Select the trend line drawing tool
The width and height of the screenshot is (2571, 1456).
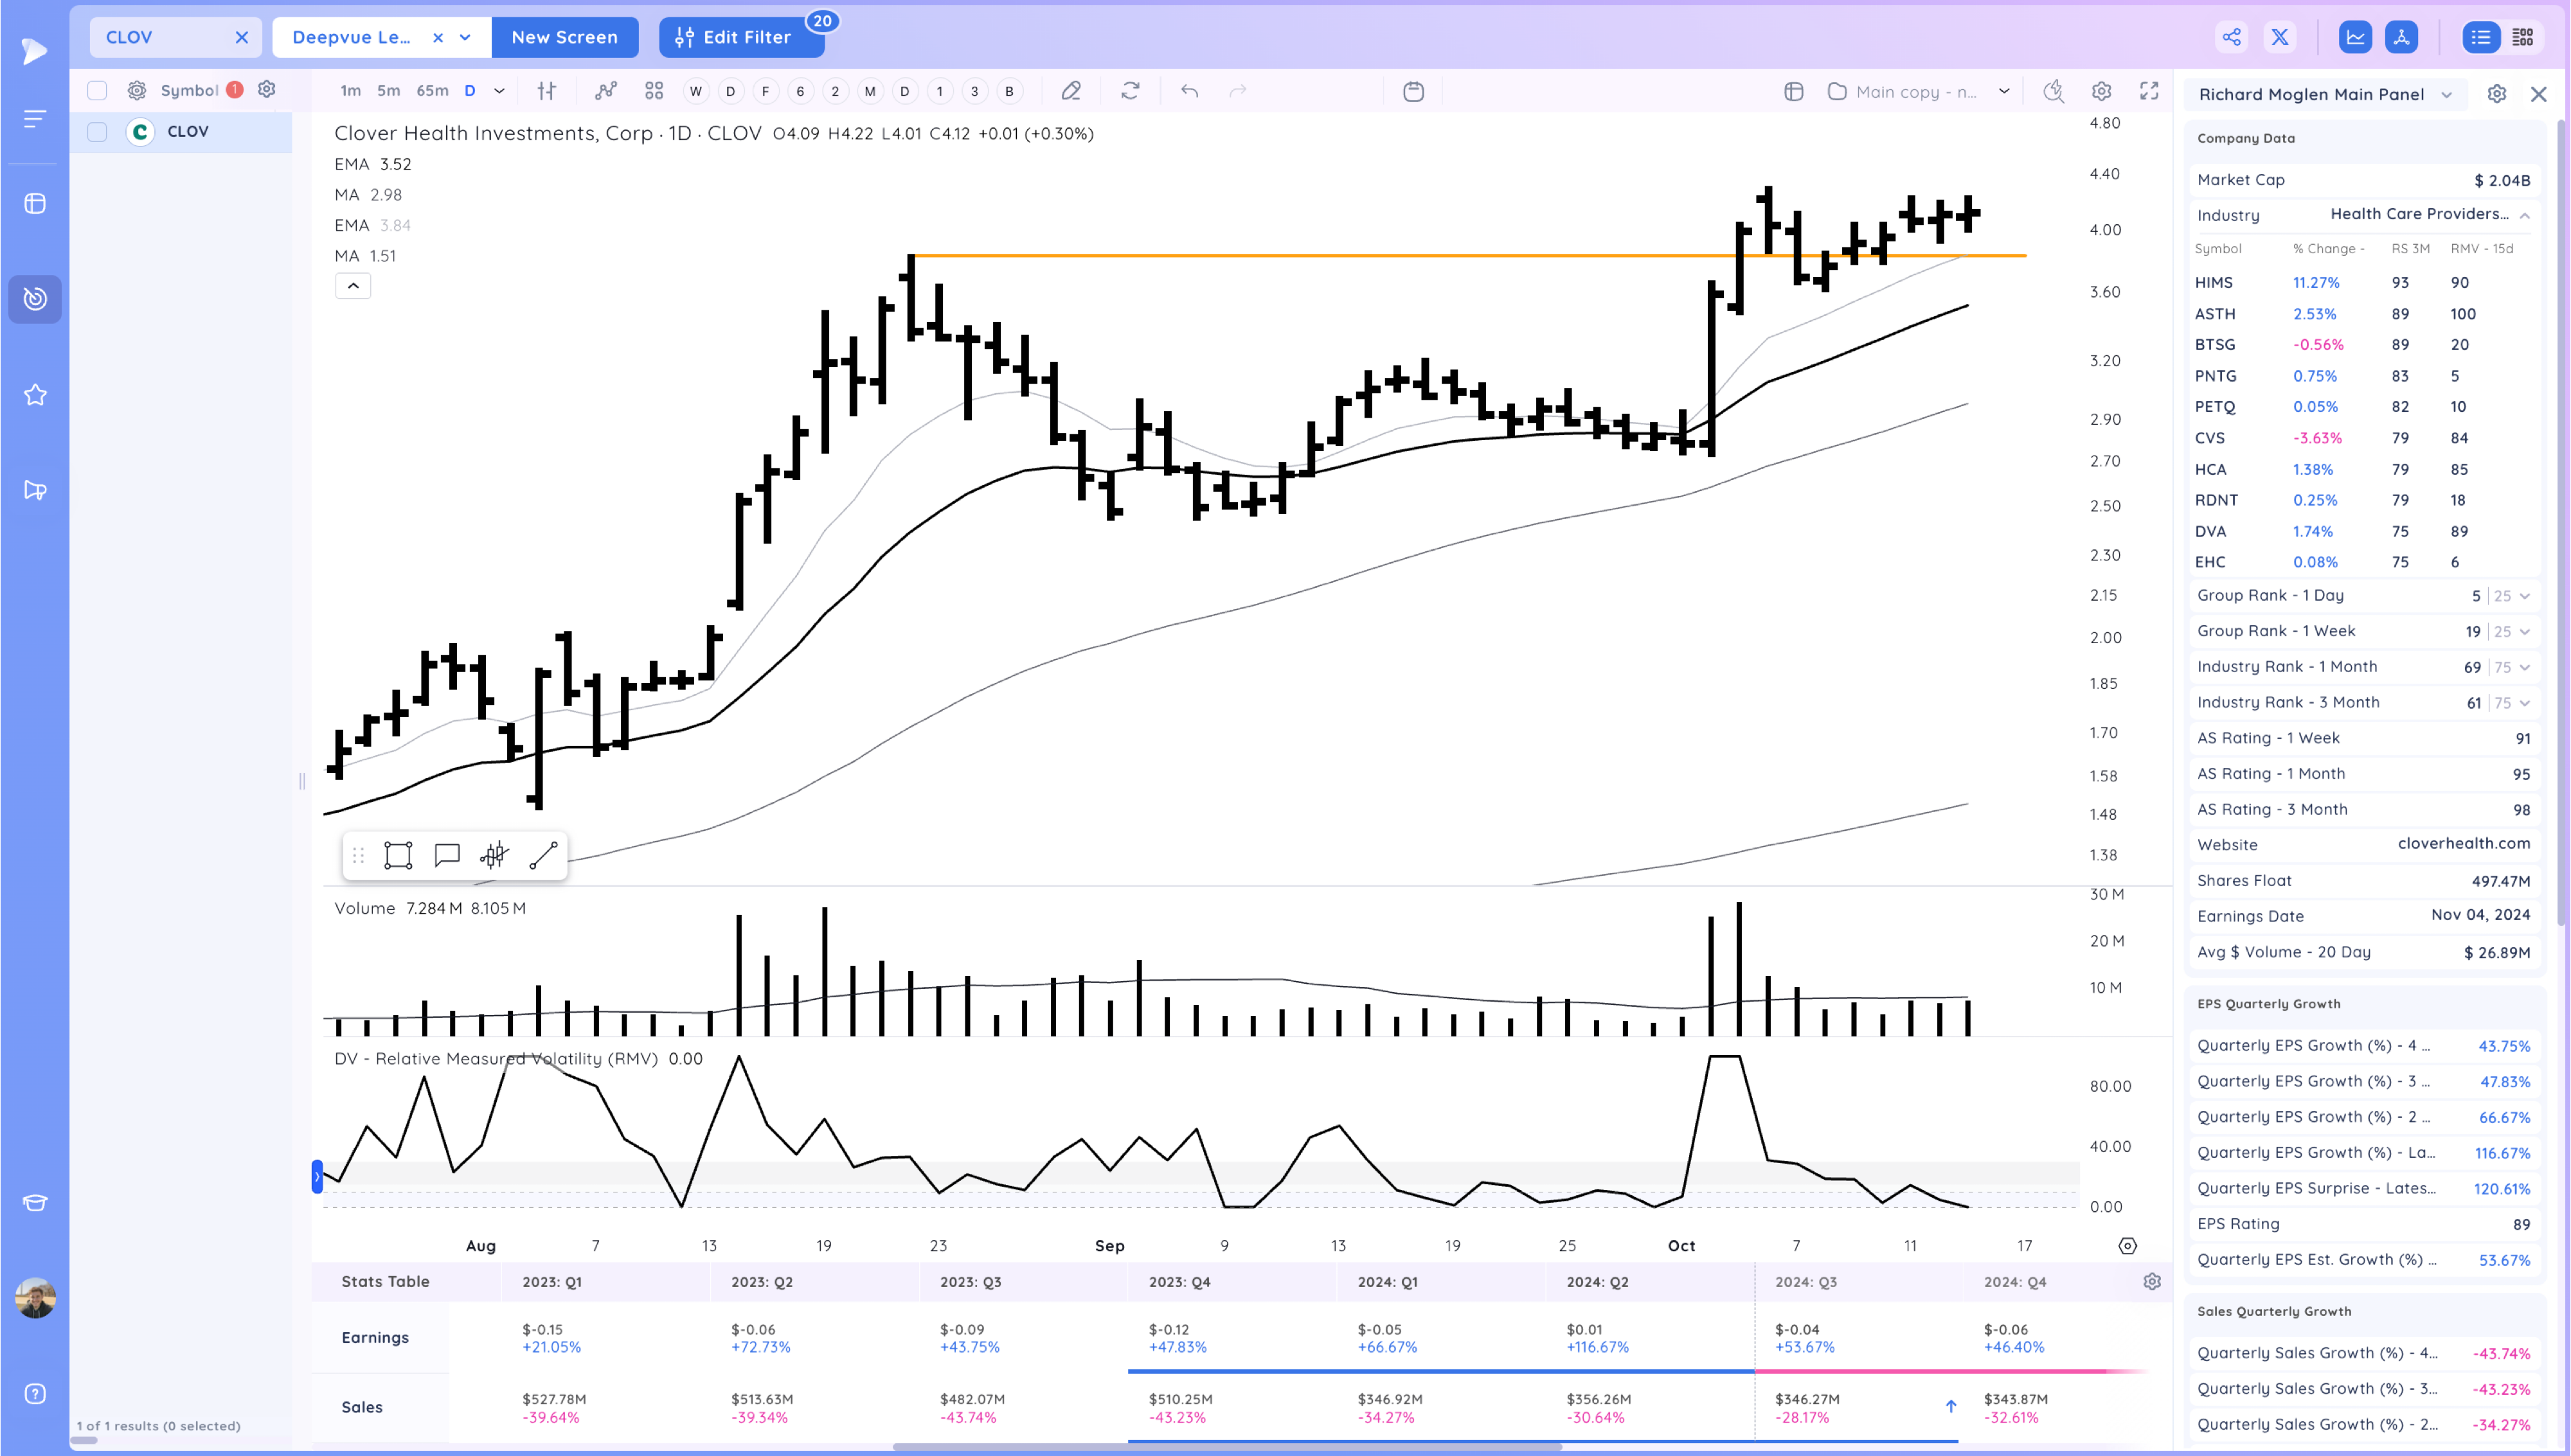543,855
